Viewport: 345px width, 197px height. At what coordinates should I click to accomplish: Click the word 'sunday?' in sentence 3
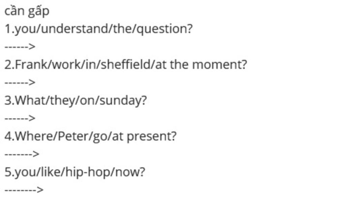[123, 101]
